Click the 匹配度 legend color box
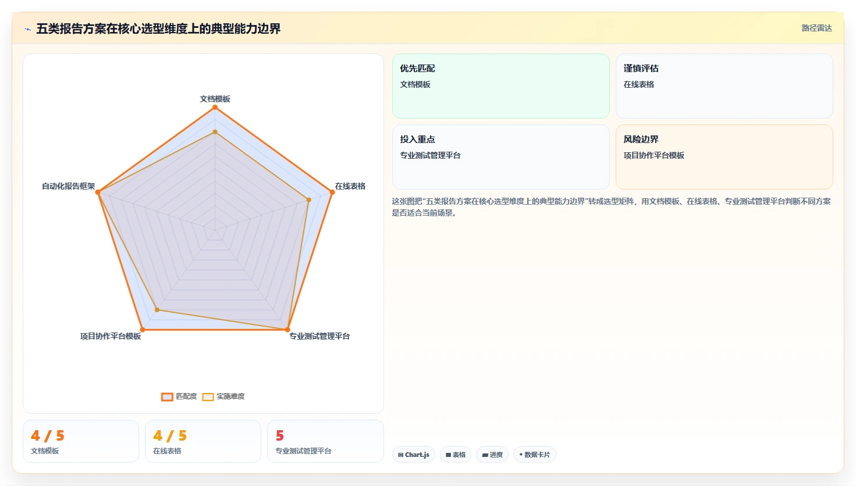The image size is (856, 486). (167, 397)
